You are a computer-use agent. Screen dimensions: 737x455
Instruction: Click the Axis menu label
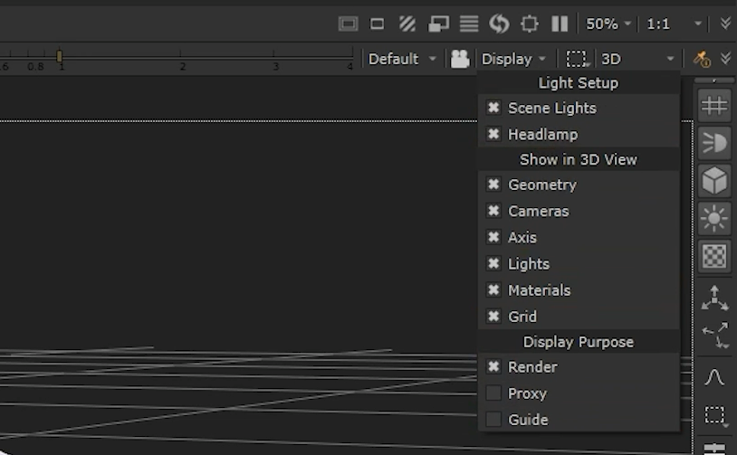coord(522,238)
